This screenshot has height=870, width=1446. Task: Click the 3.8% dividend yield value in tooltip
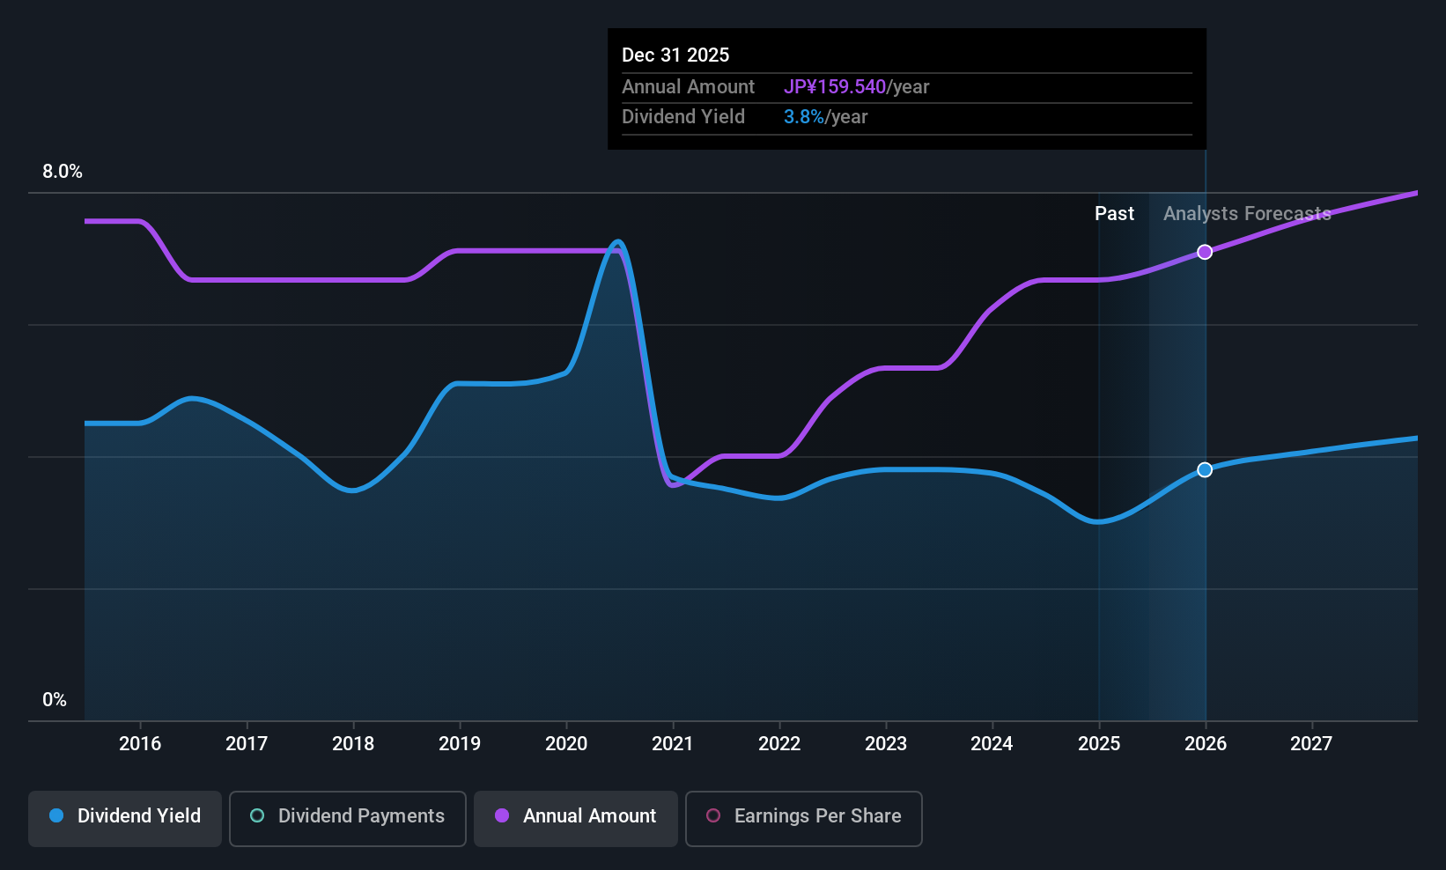pos(804,116)
